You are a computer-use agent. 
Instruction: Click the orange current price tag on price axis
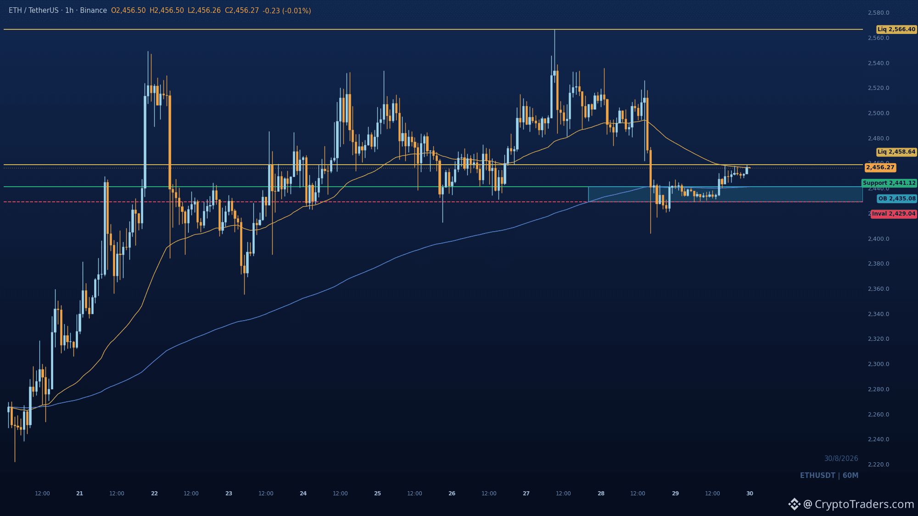coord(880,167)
